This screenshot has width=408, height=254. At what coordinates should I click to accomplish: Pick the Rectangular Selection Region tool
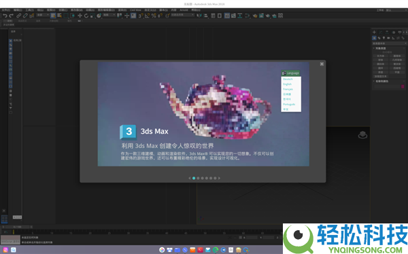[x=66, y=16]
